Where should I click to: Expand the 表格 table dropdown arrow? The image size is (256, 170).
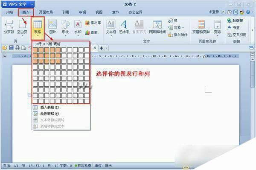pyautogui.click(x=38, y=36)
